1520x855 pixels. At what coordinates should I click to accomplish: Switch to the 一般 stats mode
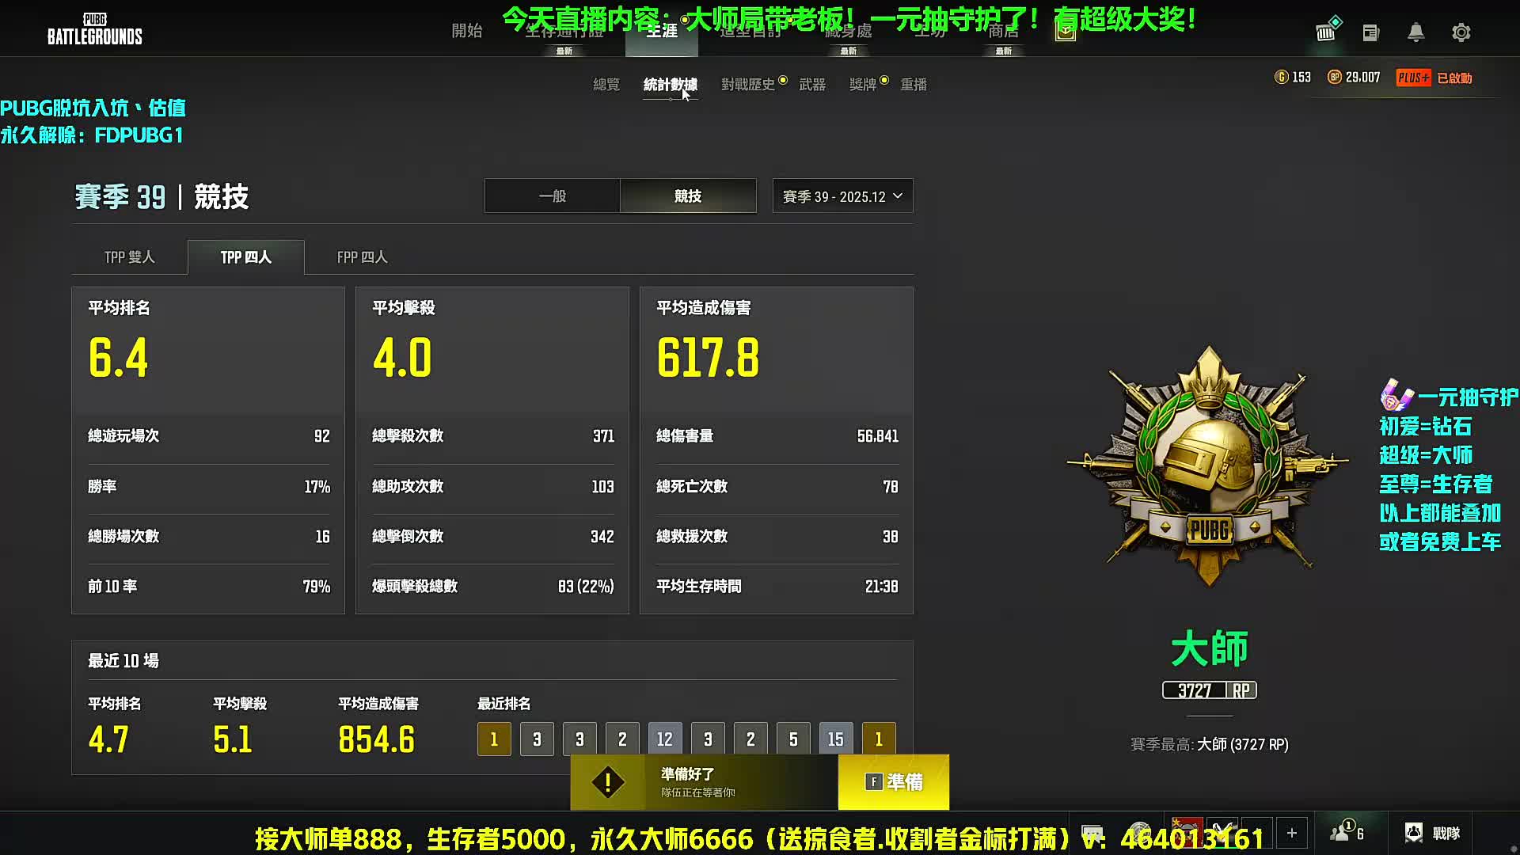tap(552, 196)
